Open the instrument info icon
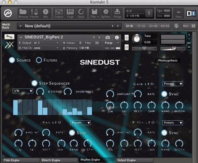Screen dimensions: 198x163 [117, 38]
